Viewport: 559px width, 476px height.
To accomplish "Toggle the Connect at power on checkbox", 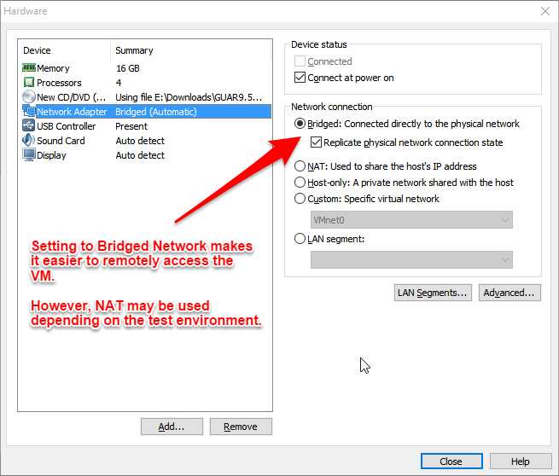I will click(x=300, y=78).
